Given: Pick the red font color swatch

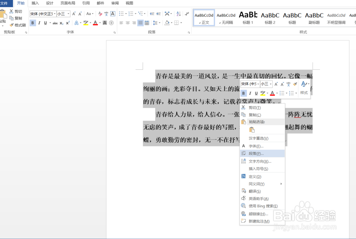Looking at the screenshot, I should coord(95,23).
